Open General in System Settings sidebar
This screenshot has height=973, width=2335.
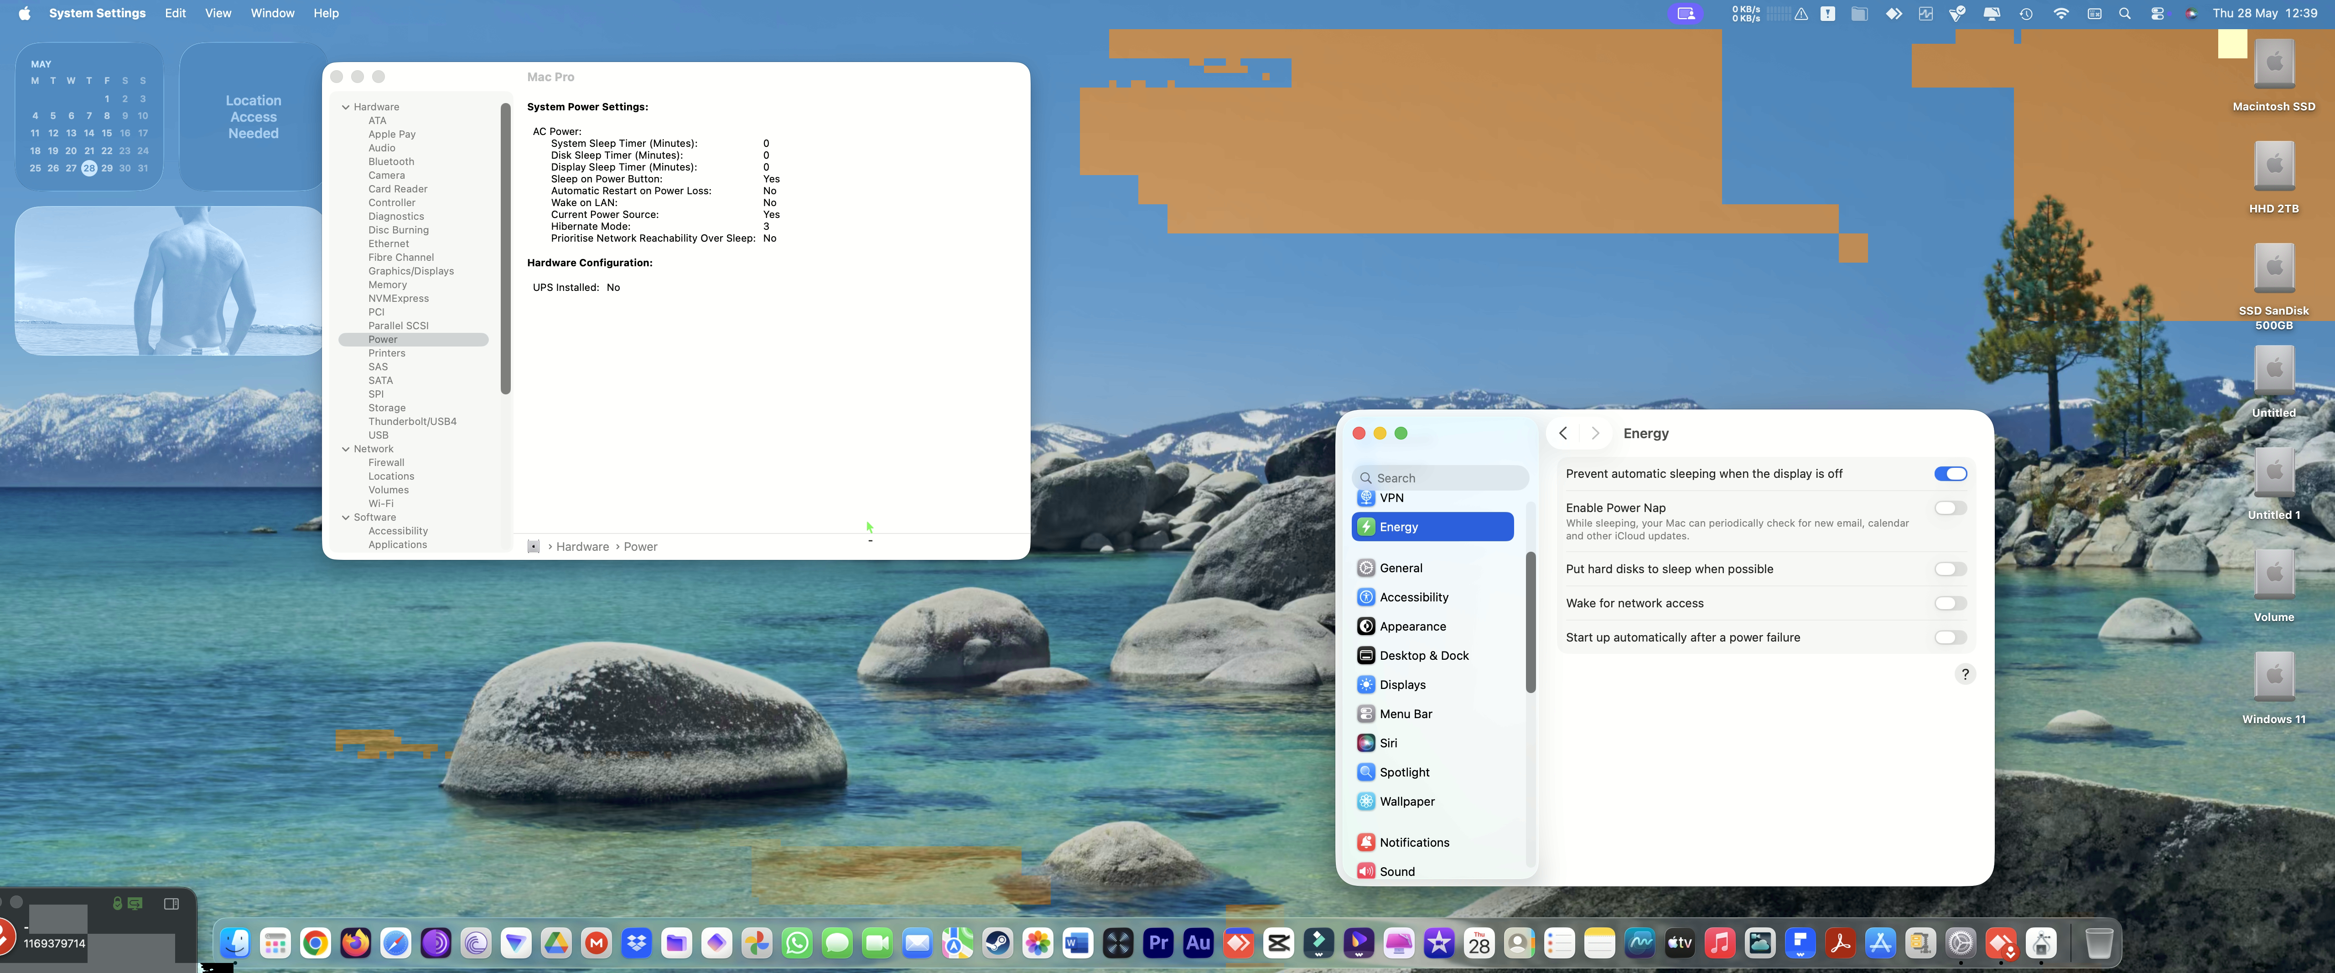(1432, 568)
